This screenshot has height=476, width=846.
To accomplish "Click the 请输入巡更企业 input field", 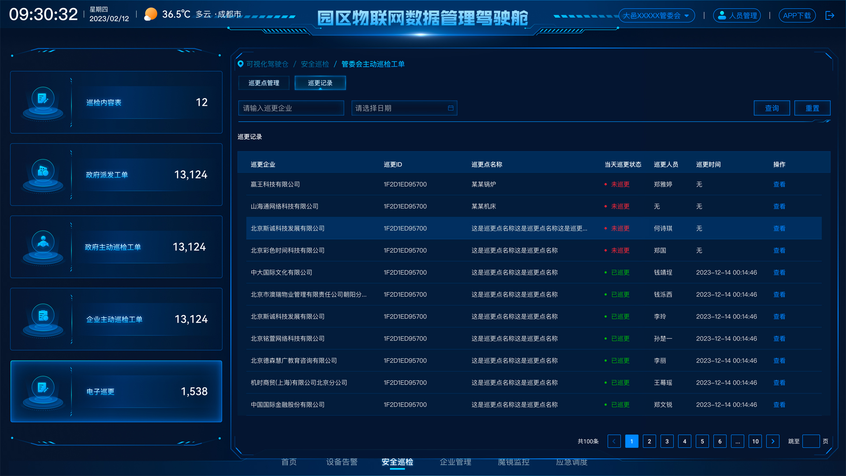I will click(291, 108).
